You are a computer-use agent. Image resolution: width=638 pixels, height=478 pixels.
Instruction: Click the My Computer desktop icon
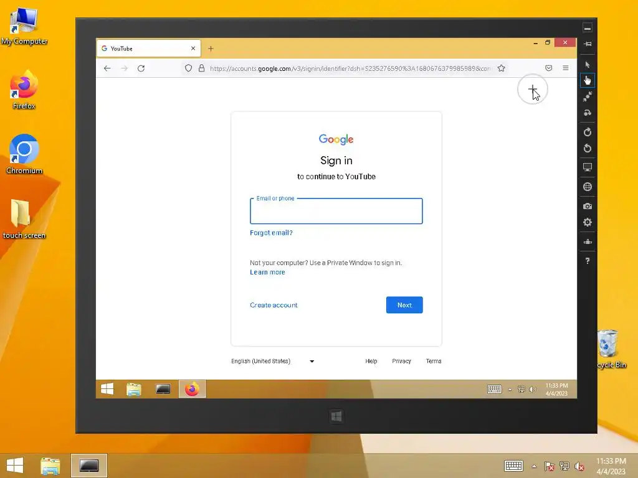click(24, 26)
